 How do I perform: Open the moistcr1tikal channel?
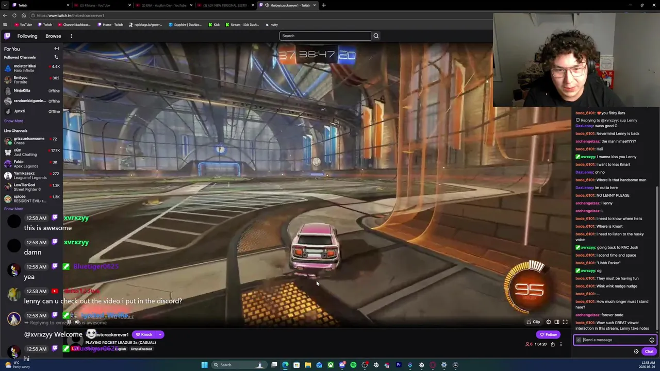[x=31, y=68]
